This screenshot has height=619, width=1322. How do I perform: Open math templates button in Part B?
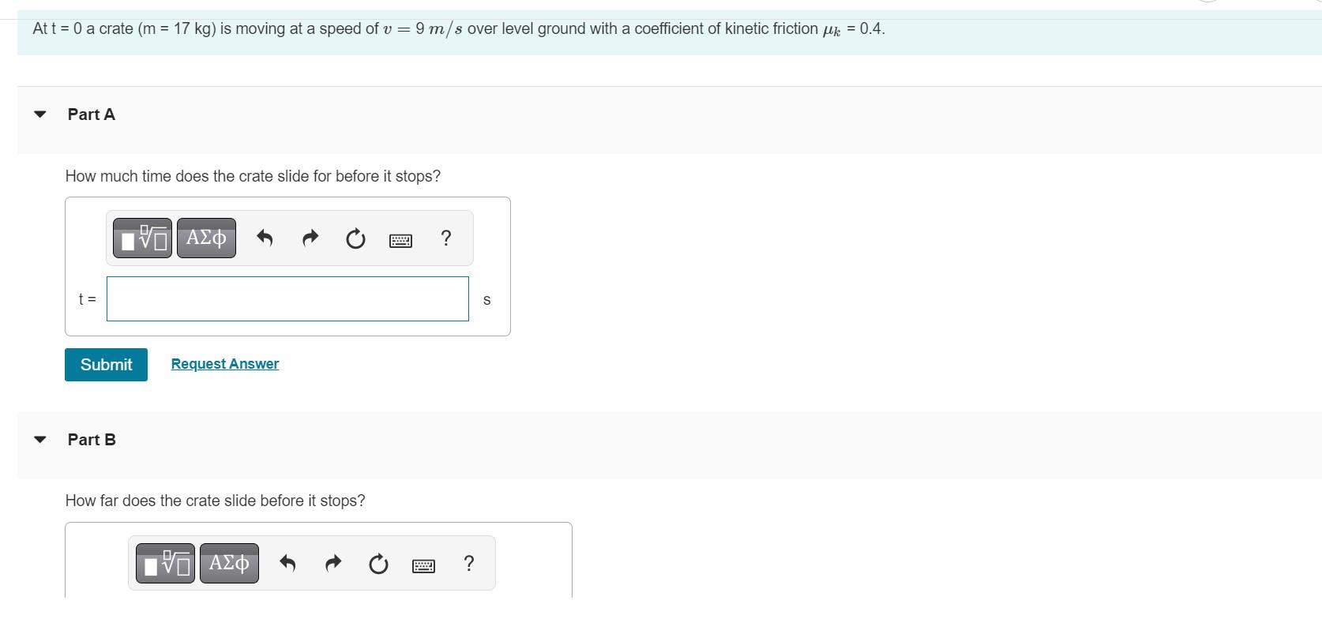(x=165, y=564)
